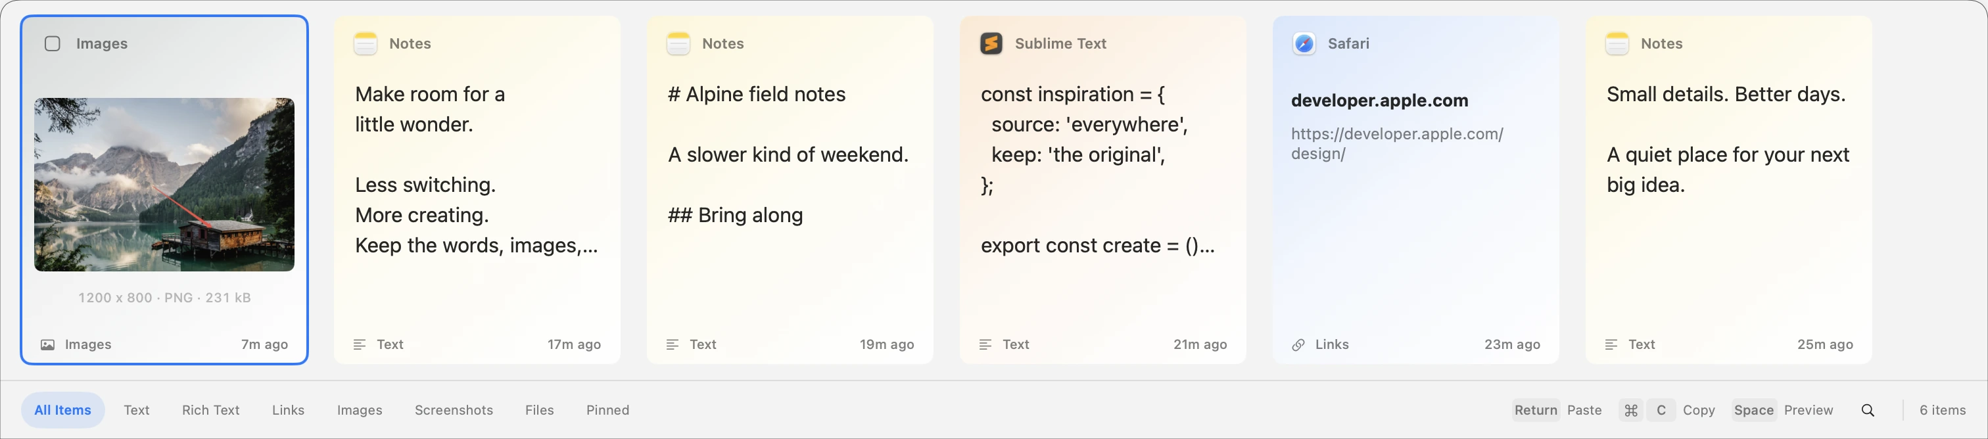The height and width of the screenshot is (439, 1988).
Task: Show Pinned items
Action: (607, 411)
